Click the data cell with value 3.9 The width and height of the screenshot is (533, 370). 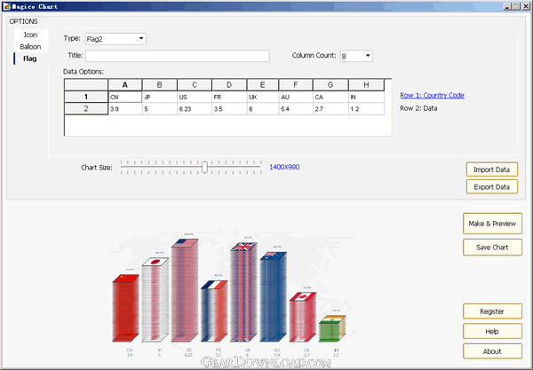125,109
